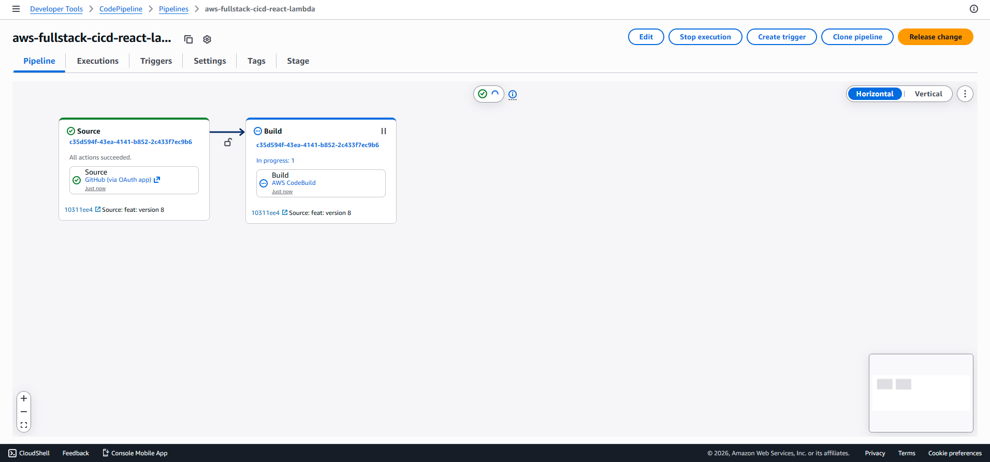Click the succeeded status filter icon
The width and height of the screenshot is (990, 462).
coord(483,94)
